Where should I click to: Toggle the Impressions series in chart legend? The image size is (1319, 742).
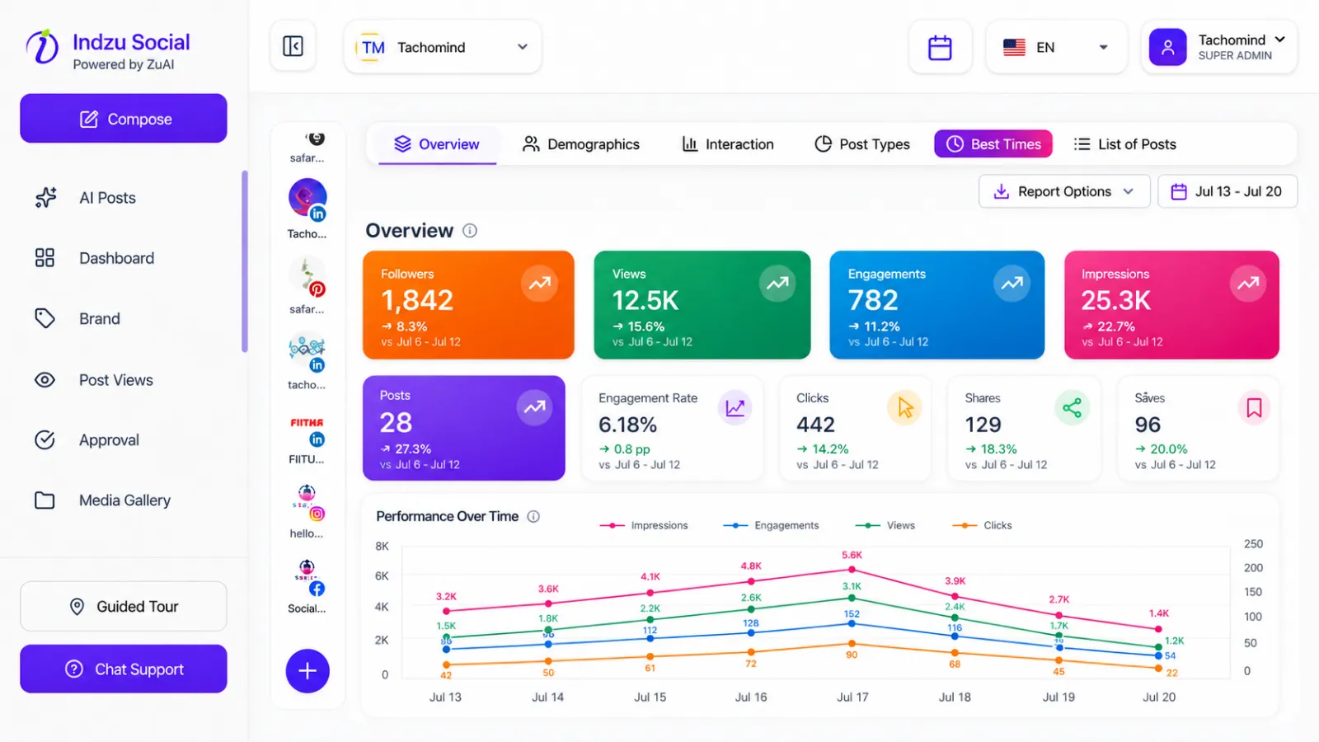[x=644, y=525]
